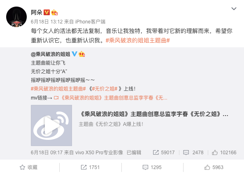Click the original post comment icon 2478
This screenshot has height=174, width=244.
(193, 152)
